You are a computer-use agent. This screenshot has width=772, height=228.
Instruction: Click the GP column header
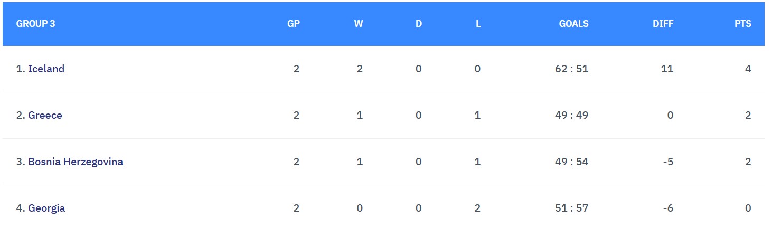pyautogui.click(x=294, y=24)
